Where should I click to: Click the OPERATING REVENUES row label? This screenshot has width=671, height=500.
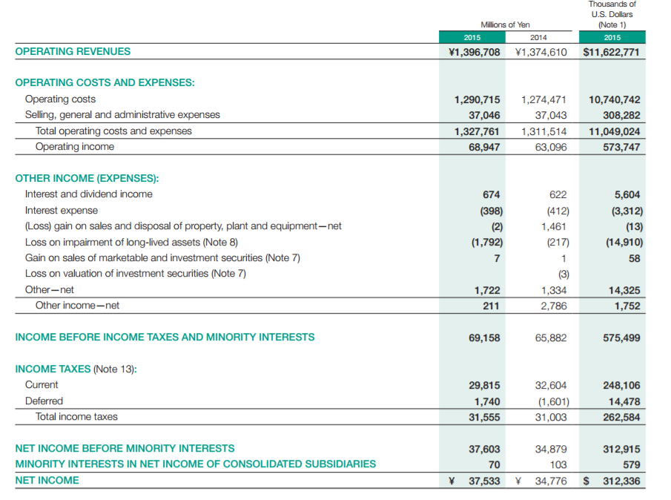(x=73, y=51)
